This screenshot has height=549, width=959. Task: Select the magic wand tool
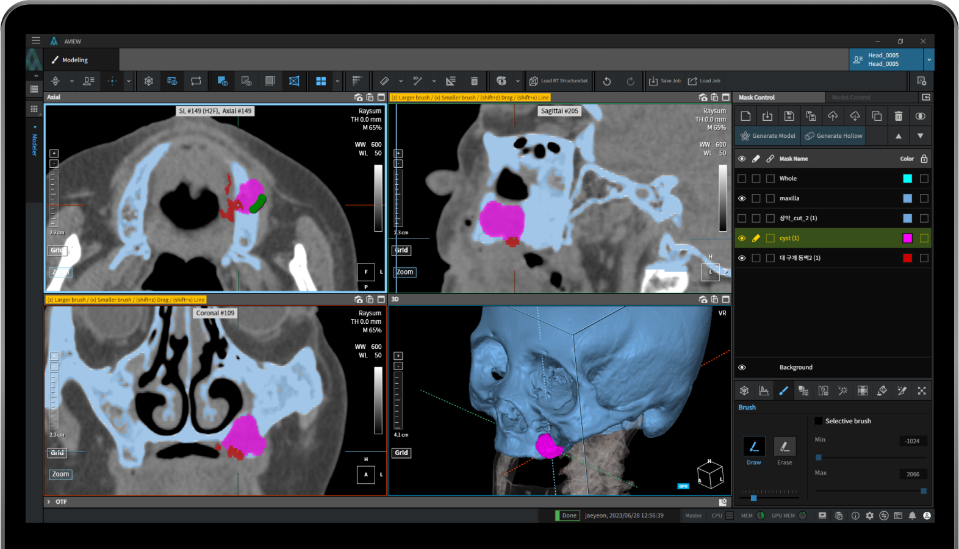tap(842, 390)
